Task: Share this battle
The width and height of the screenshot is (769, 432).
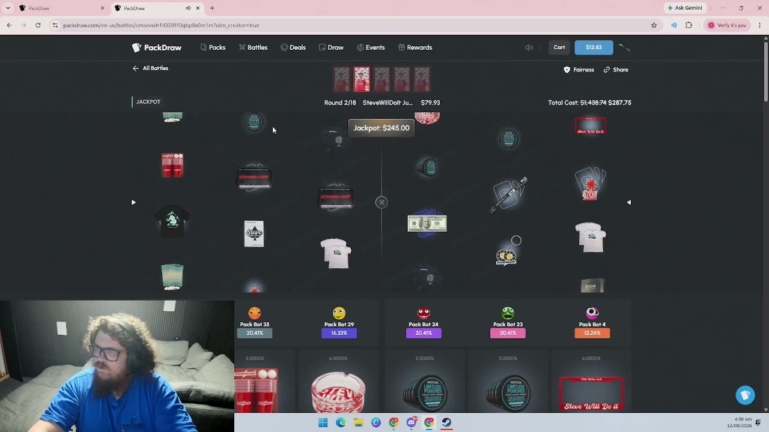Action: tap(616, 70)
